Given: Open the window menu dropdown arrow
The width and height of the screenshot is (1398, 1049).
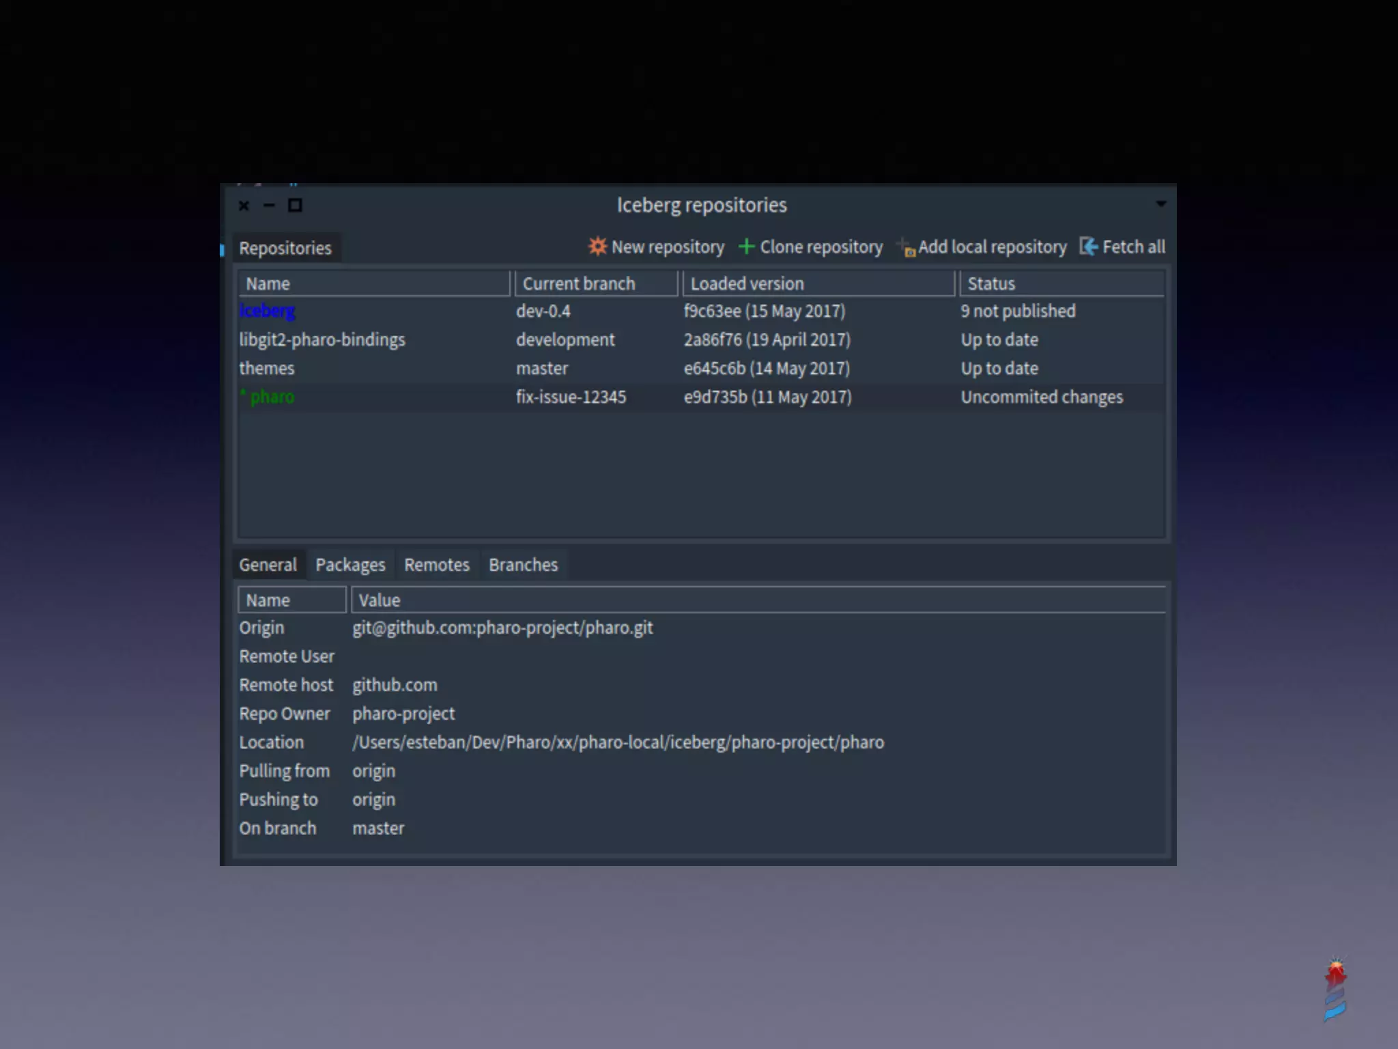Looking at the screenshot, I should 1160,204.
